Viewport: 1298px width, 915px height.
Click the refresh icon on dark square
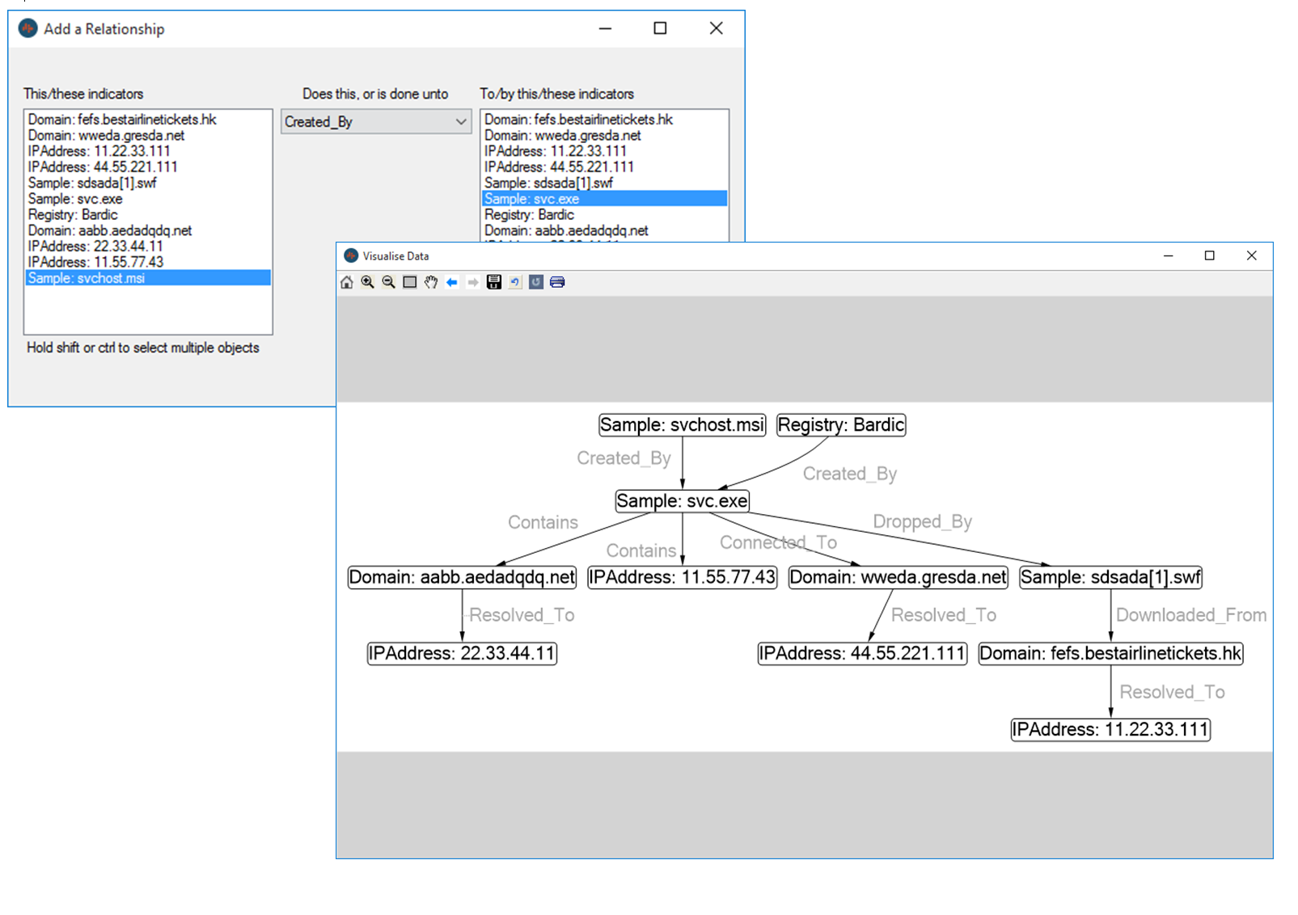536,282
